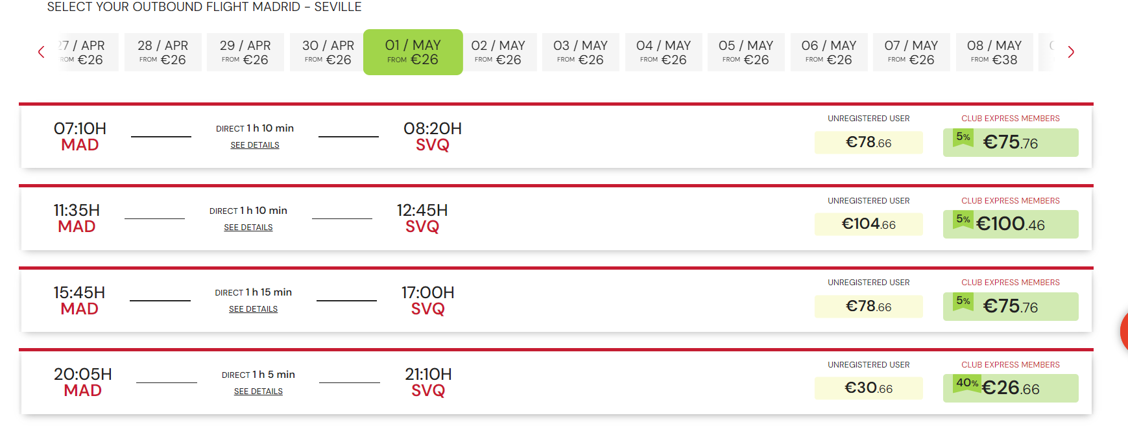
Task: Expand See Details for the 07:10H flight
Action: [255, 145]
